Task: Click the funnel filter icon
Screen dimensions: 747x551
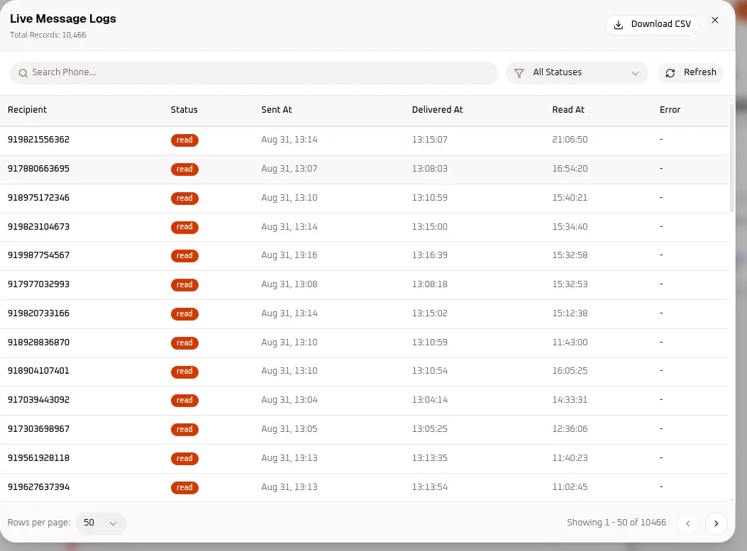Action: 519,73
